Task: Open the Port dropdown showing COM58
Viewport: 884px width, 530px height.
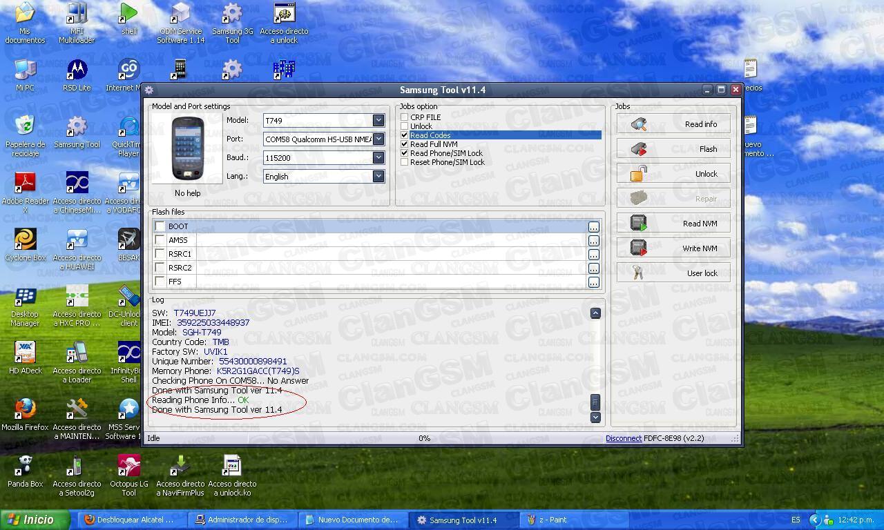Action: tap(378, 139)
